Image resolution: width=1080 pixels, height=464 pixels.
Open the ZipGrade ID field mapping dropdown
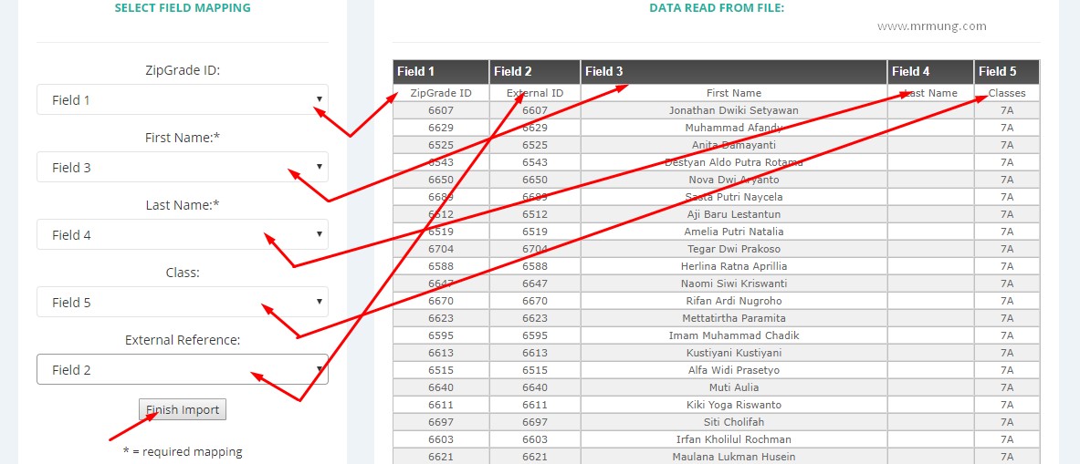[183, 99]
